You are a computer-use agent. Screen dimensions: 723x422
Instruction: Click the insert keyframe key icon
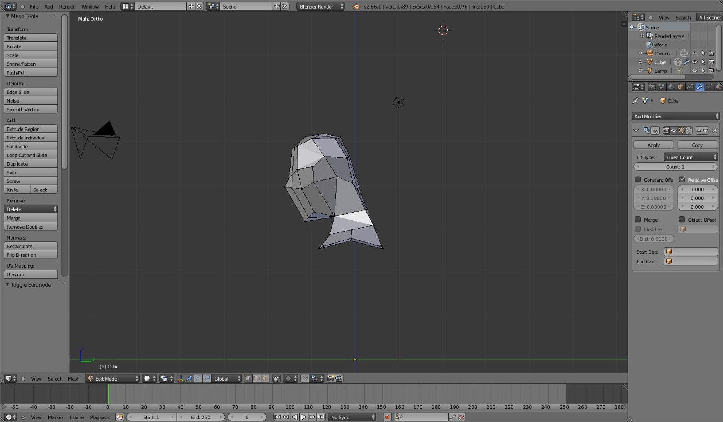452,417
